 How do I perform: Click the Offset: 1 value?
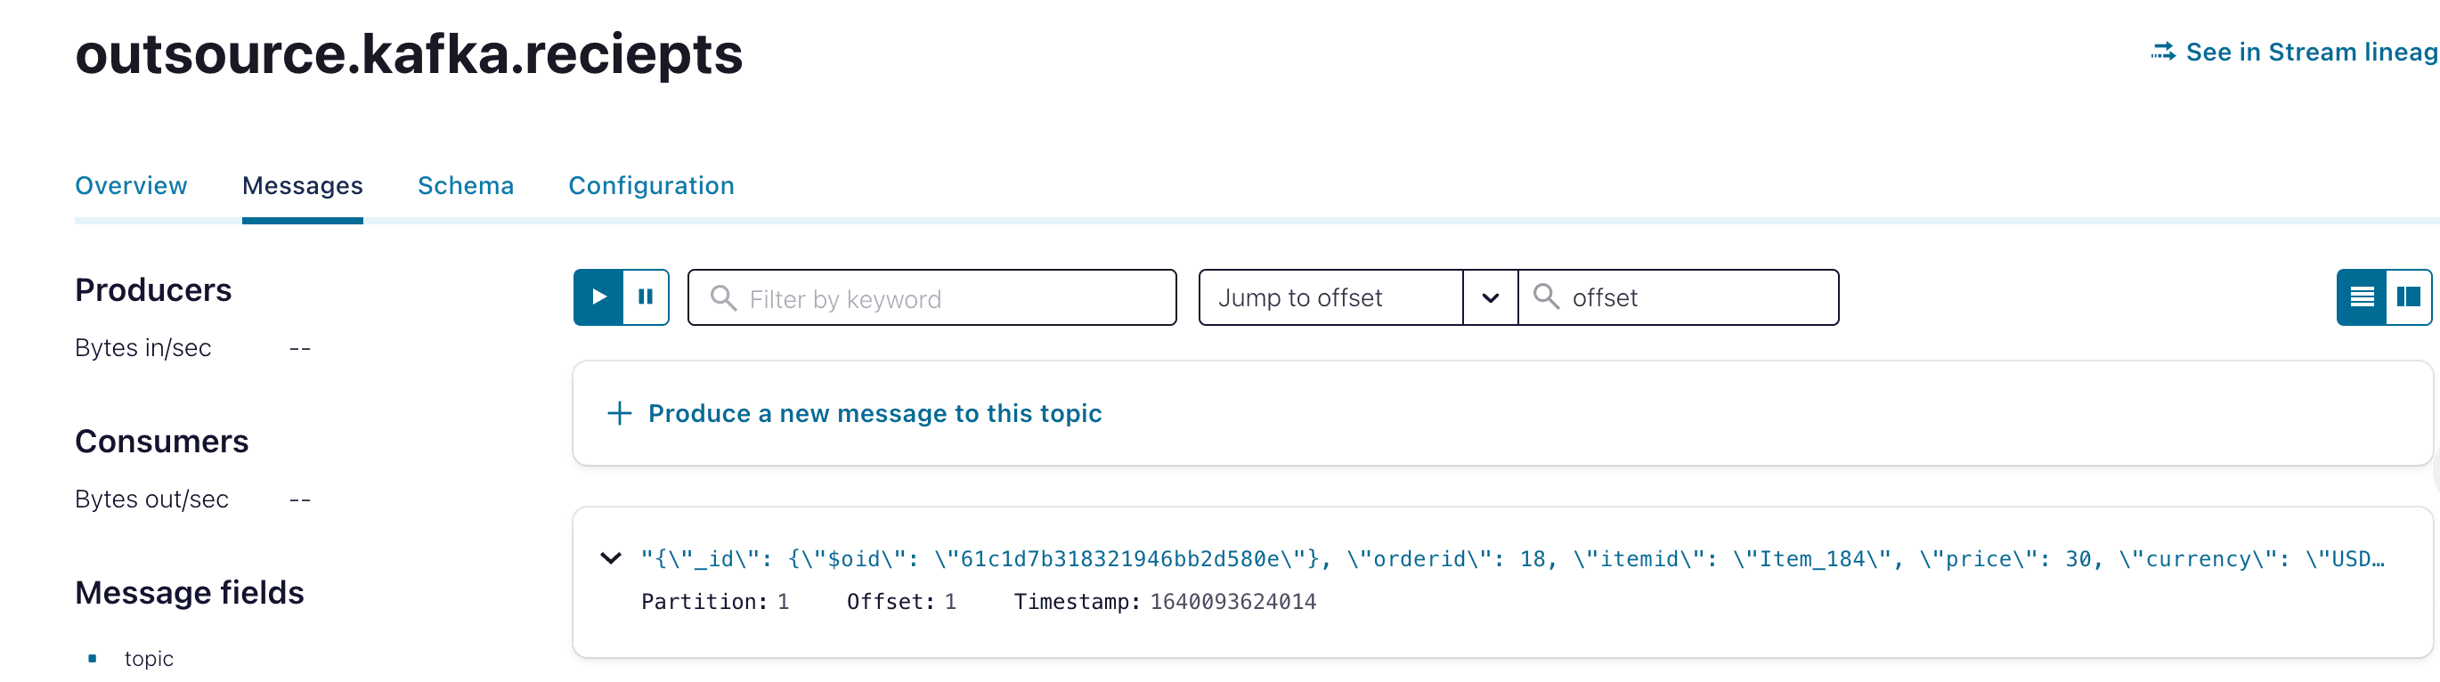[901, 602]
